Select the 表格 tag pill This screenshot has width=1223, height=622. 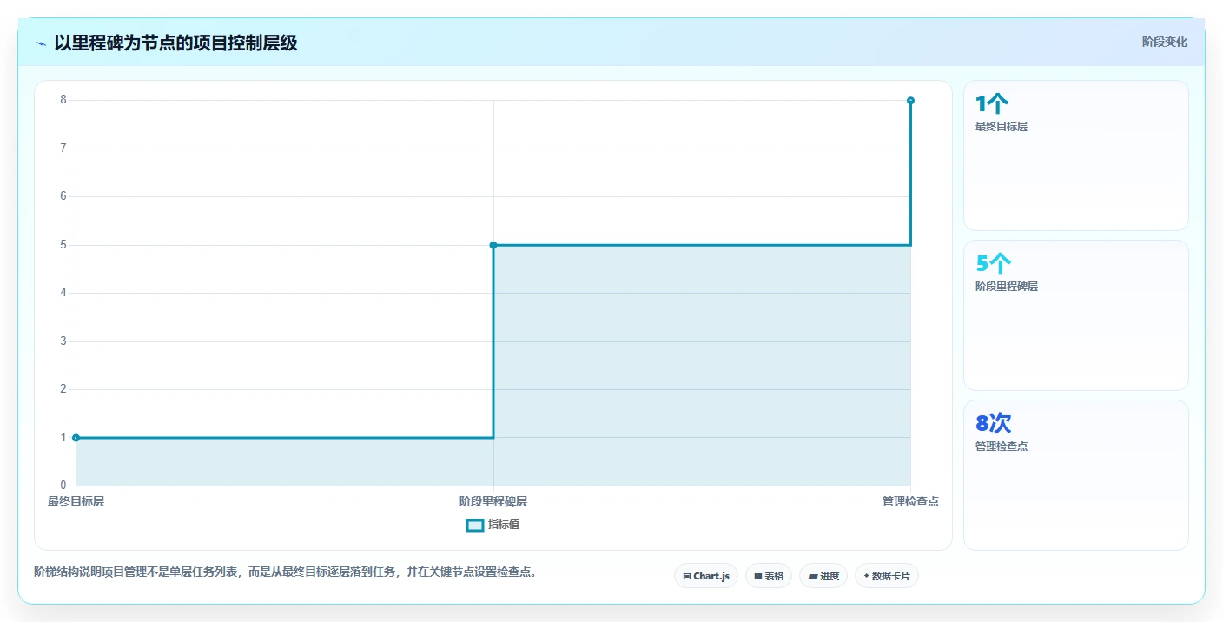coord(768,576)
